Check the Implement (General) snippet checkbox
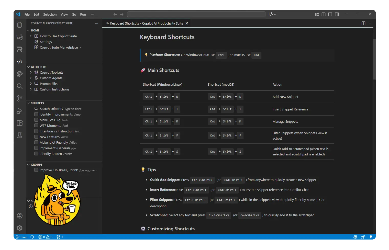The height and width of the screenshot is (250, 389). pos(36,148)
